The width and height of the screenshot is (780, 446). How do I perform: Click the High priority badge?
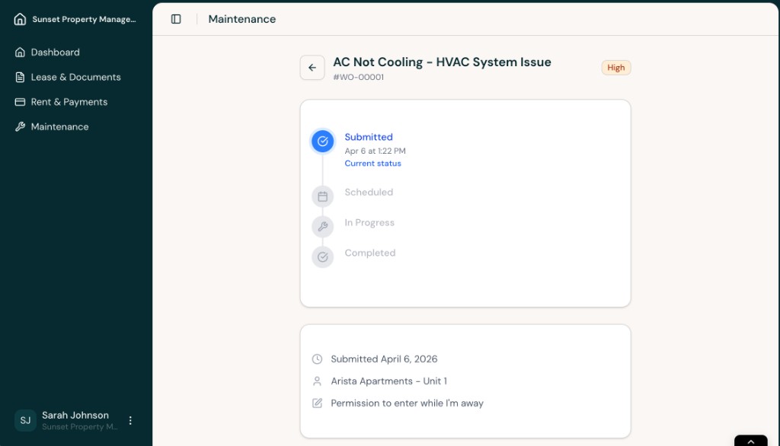coord(615,67)
